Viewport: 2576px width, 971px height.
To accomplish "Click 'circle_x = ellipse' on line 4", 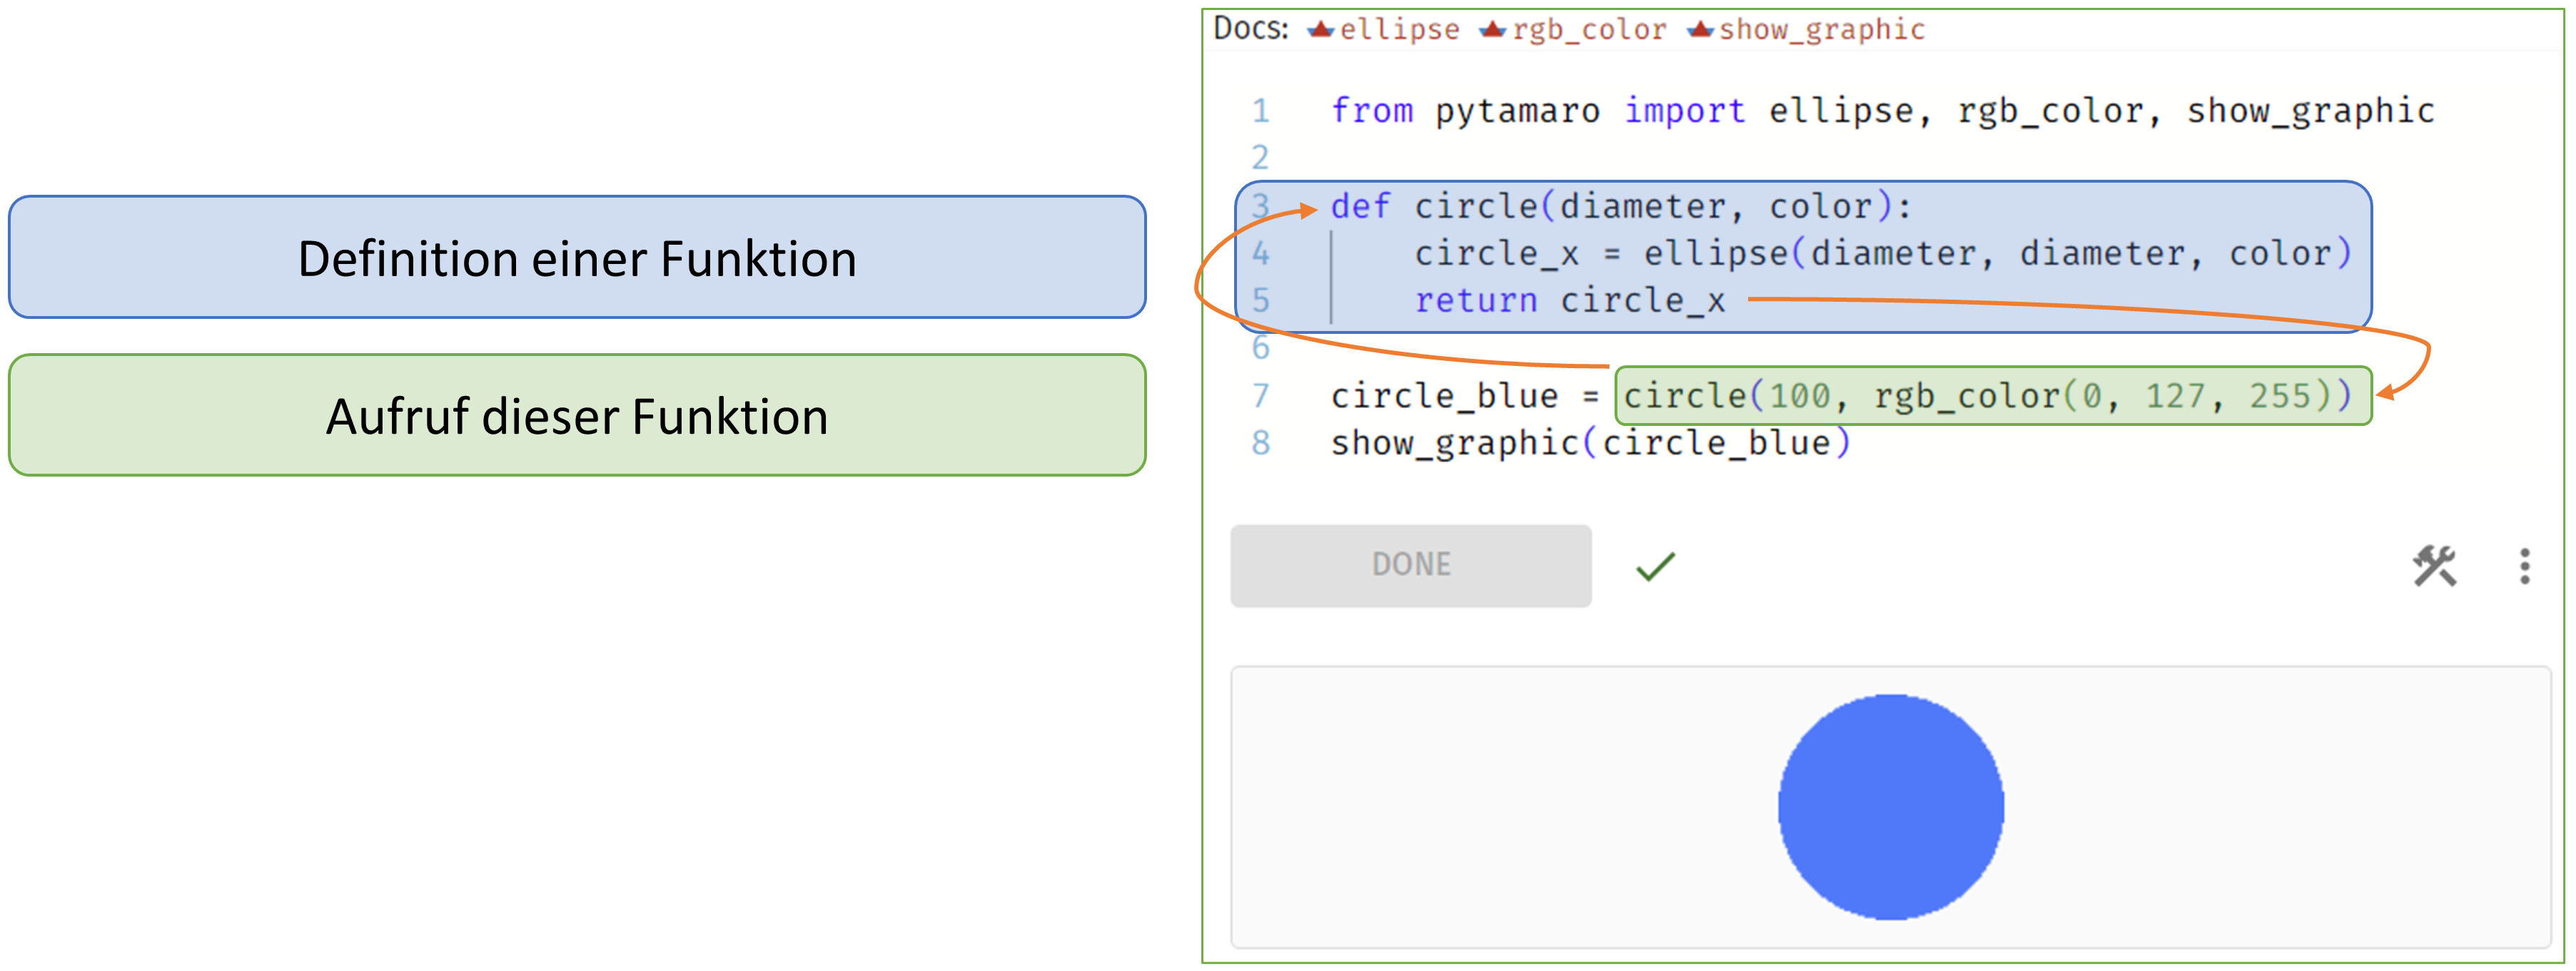I will (x=1601, y=253).
